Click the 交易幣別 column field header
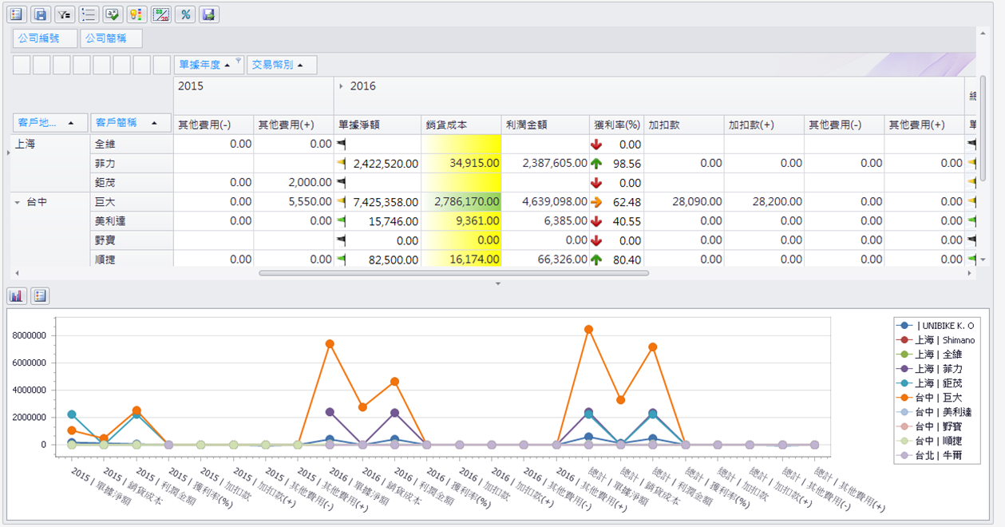The height and width of the screenshot is (527, 1005). (x=282, y=65)
